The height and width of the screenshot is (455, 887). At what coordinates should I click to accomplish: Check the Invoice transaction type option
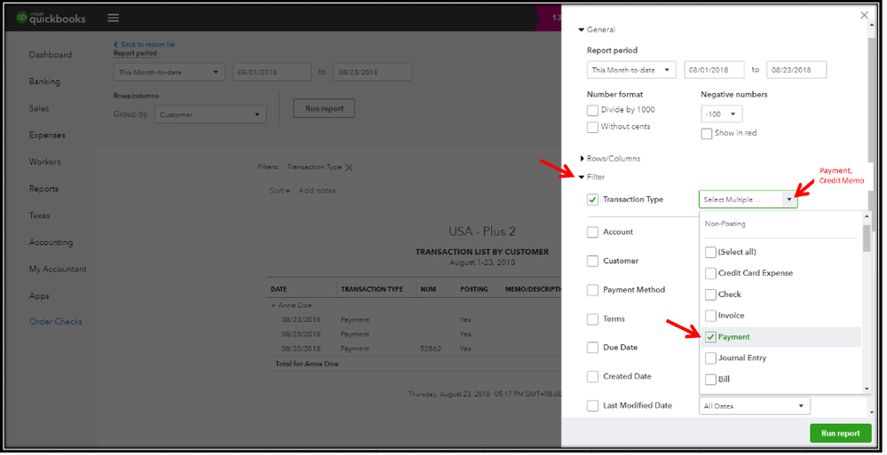[710, 316]
